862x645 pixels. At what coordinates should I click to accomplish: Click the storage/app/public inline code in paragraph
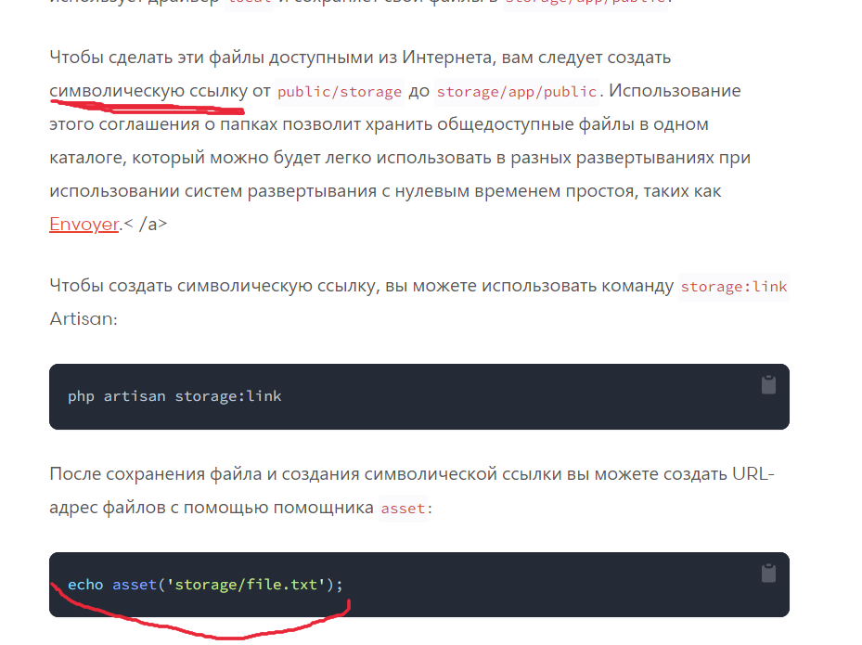517,92
